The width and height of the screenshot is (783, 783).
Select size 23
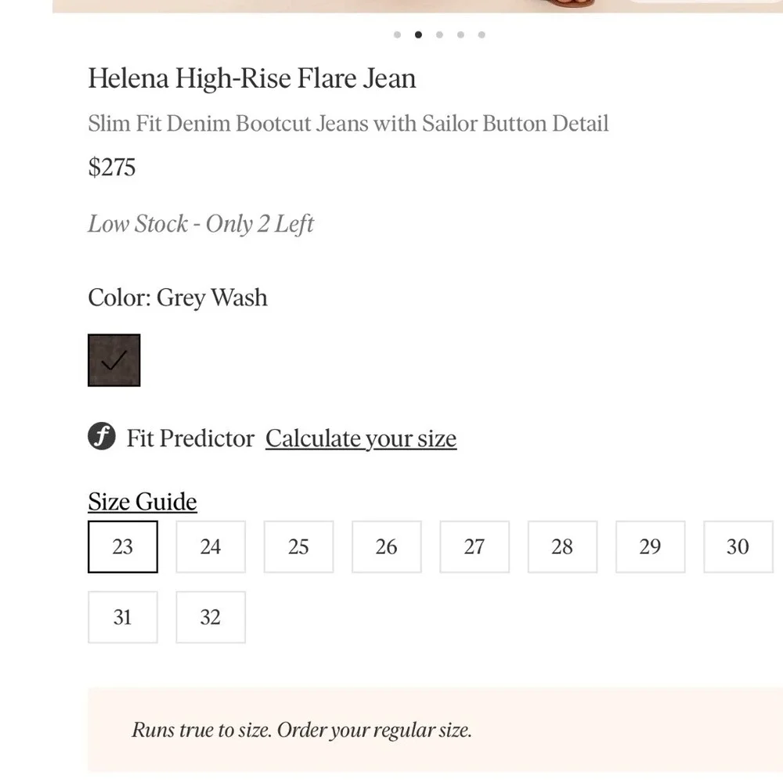(x=122, y=547)
